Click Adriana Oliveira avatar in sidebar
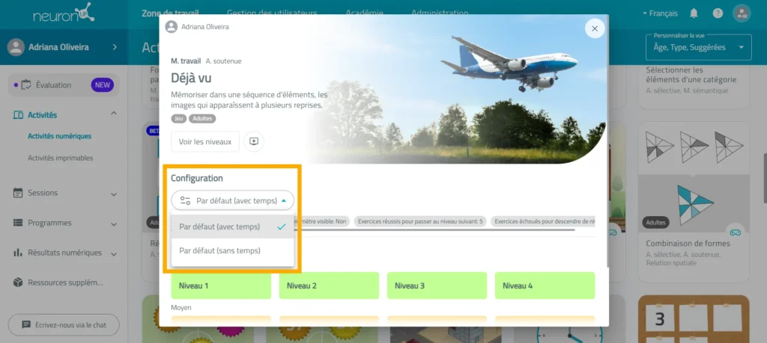Viewport: 767px width, 343px height. click(x=16, y=47)
